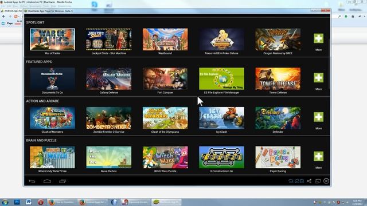Click the BRAIN AND PUZZLE heading
This screenshot has width=367, height=206.
(x=41, y=140)
